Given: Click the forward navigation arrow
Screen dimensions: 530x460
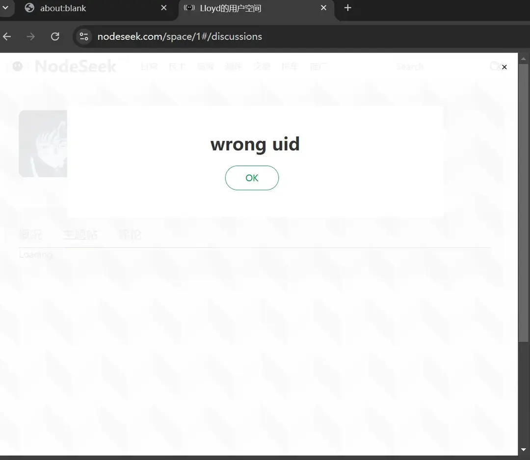Looking at the screenshot, I should (31, 37).
